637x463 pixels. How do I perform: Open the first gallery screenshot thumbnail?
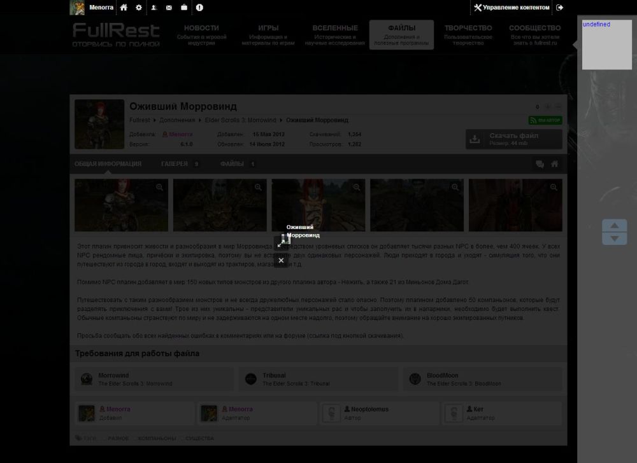(121, 205)
